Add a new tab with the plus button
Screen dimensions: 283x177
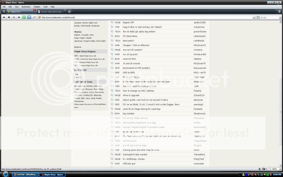(69, 12)
